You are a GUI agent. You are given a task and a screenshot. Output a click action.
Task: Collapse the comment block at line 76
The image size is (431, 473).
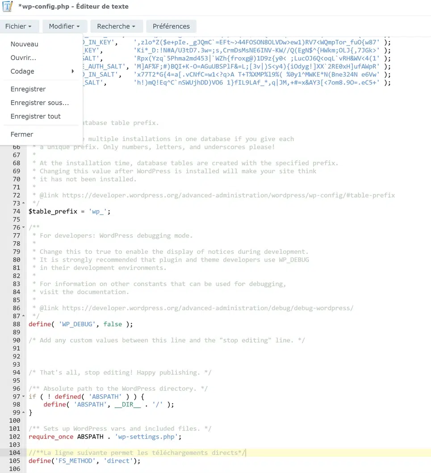tap(23, 228)
